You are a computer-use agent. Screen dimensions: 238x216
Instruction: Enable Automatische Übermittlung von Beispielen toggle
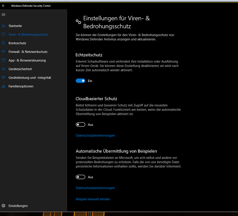80,177
